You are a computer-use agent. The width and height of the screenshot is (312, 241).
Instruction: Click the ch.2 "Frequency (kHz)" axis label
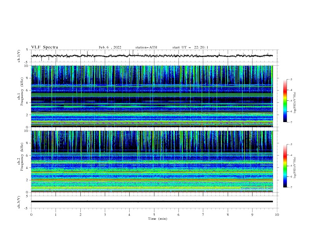pos(22,157)
